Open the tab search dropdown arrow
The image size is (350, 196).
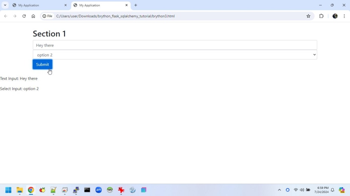(x=5, y=5)
